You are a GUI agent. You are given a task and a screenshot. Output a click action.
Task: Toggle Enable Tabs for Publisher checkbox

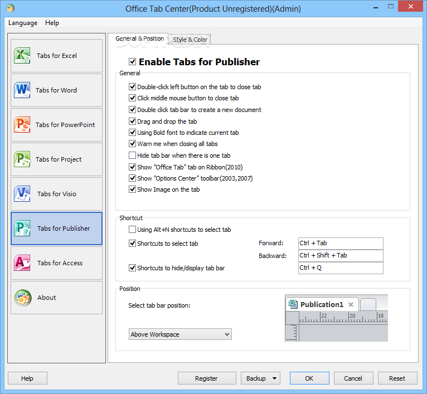click(132, 61)
